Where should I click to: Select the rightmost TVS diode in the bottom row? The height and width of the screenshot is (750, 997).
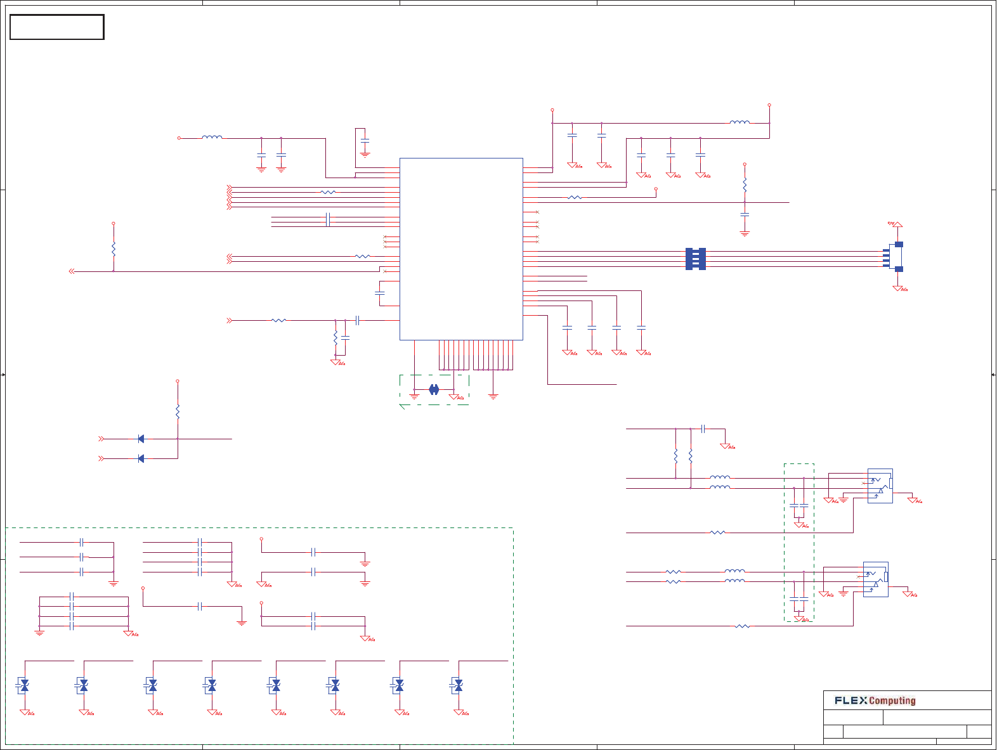[x=458, y=685]
